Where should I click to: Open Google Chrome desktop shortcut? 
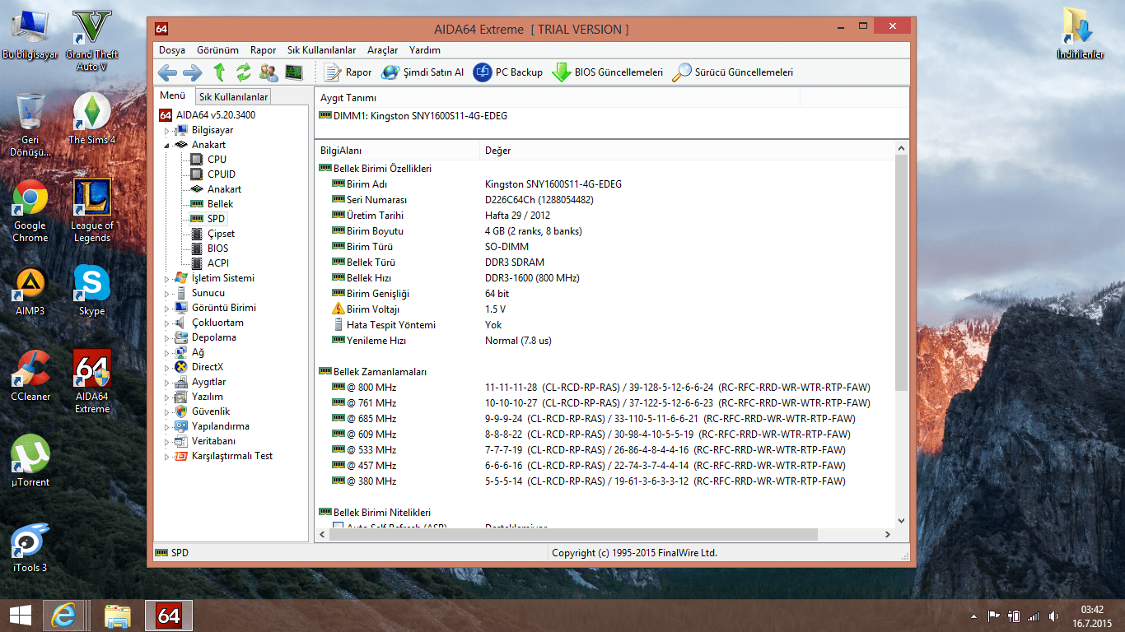(30, 211)
